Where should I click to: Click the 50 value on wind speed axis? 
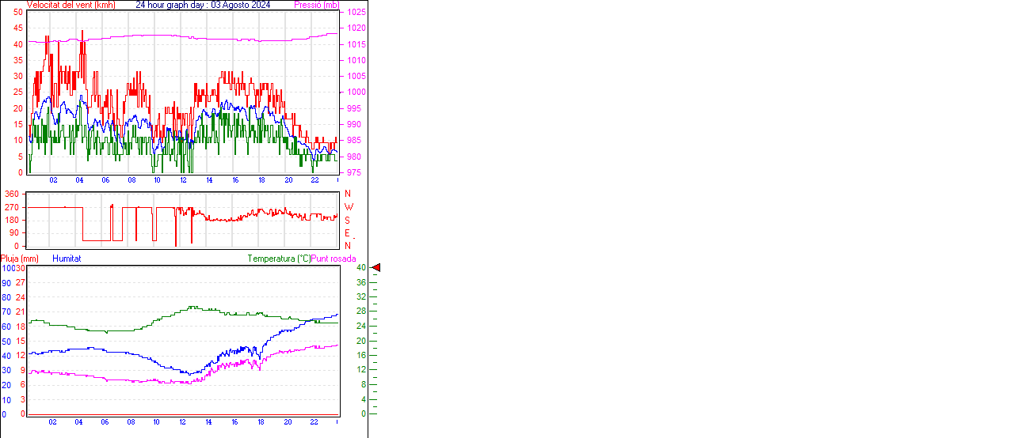click(x=18, y=13)
